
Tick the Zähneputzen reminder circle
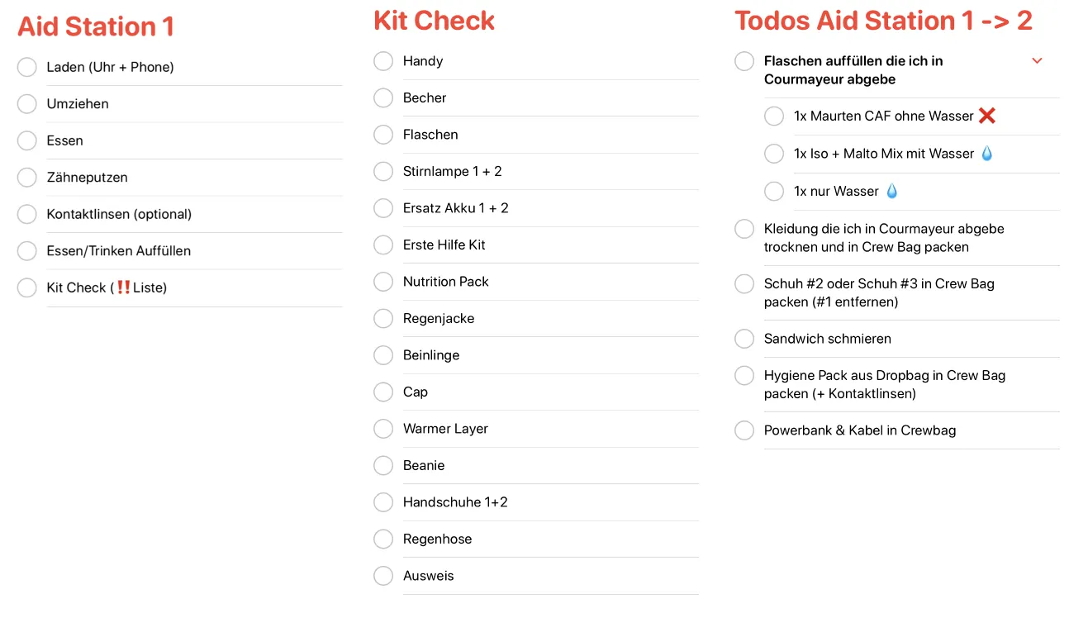pos(27,178)
